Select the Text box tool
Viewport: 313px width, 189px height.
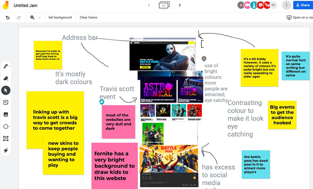[x=6, y=138]
